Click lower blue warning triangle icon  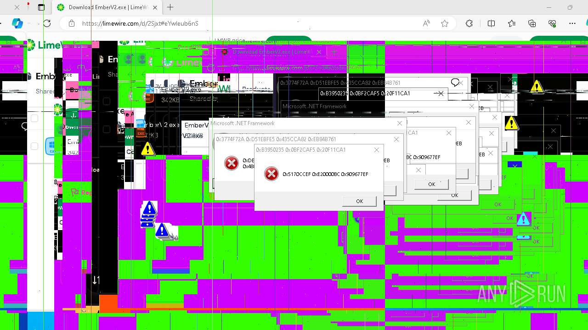pyautogui.click(x=161, y=230)
